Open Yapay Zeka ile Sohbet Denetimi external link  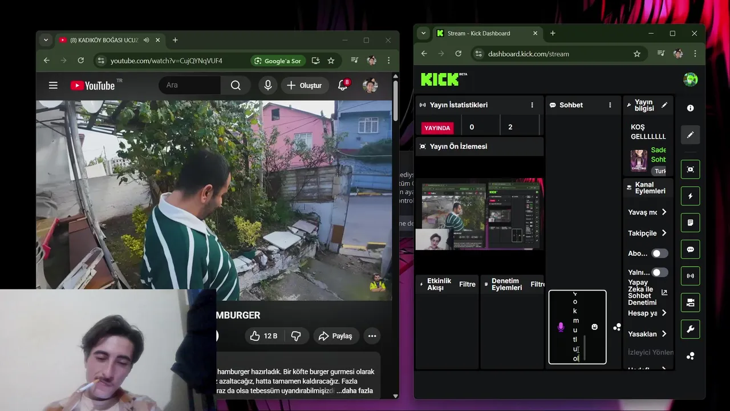click(664, 292)
